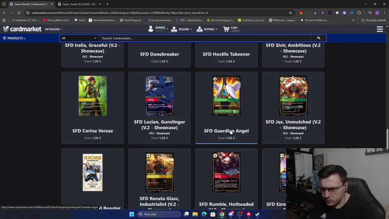
Task: Click the Guardian Angel card image
Action: (226, 96)
